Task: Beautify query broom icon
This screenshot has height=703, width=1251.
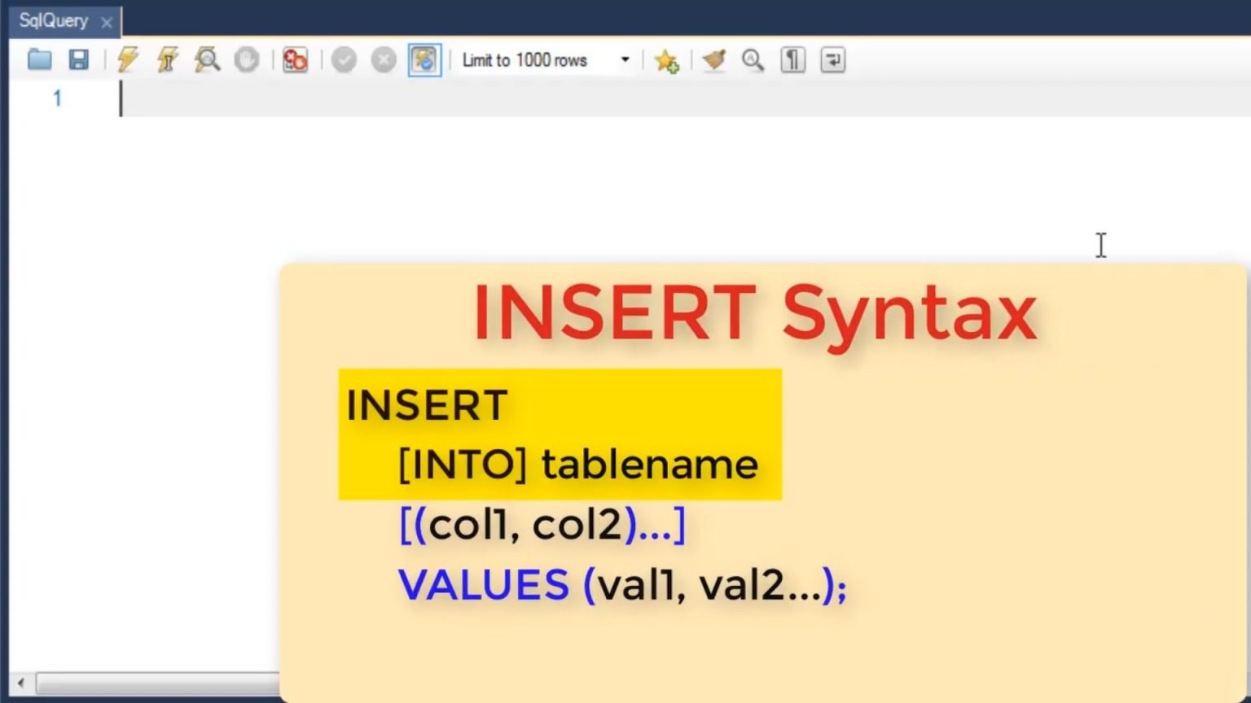Action: (714, 59)
